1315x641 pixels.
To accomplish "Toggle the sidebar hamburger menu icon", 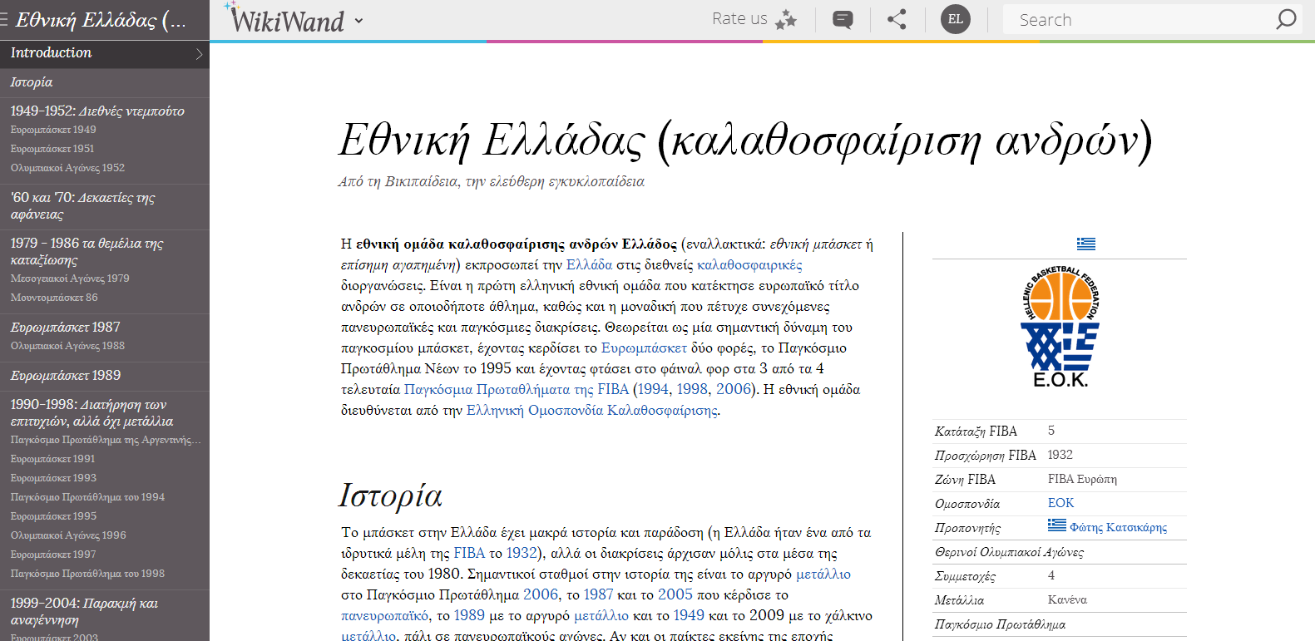I will tap(4, 20).
